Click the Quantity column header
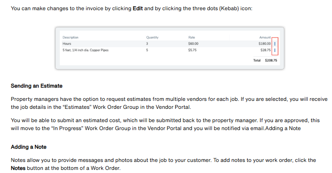Viewport: 332px width, 173px height. point(152,37)
